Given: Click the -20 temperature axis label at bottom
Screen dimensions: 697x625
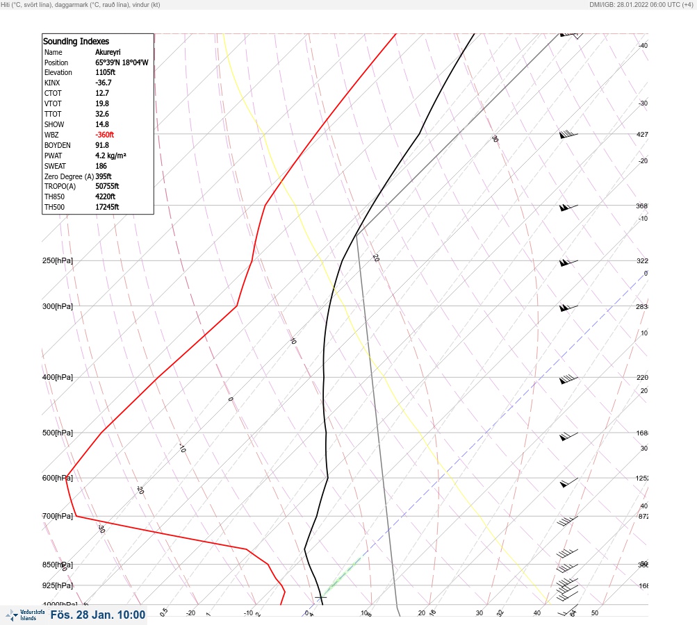Looking at the screenshot, I should point(190,613).
